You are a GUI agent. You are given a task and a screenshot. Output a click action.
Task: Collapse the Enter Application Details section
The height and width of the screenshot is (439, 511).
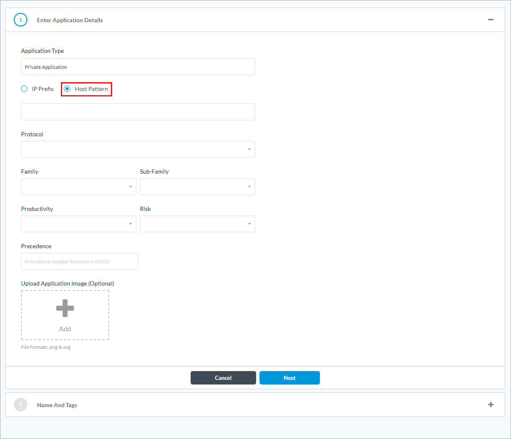pos(490,20)
